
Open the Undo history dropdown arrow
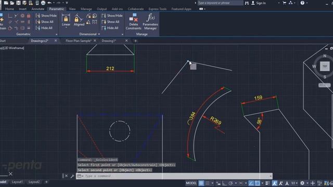(x=54, y=3)
